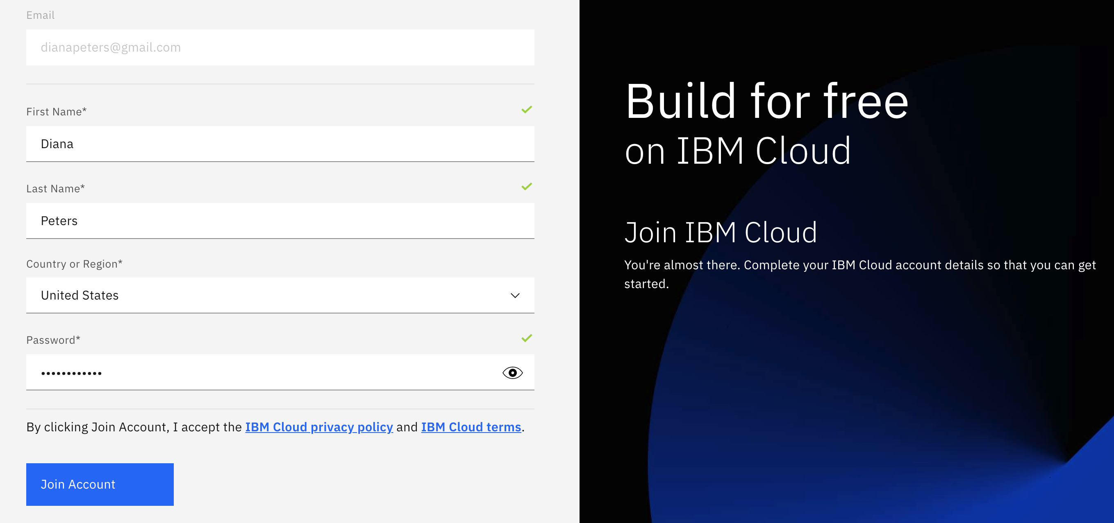Click the Last Name green checkmark
Image resolution: width=1114 pixels, height=523 pixels.
pos(526,187)
